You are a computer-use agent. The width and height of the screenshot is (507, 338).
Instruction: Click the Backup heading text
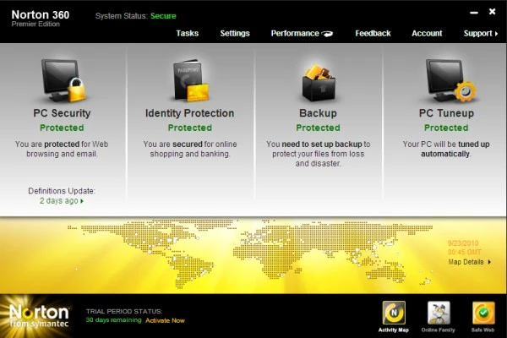[x=318, y=113]
